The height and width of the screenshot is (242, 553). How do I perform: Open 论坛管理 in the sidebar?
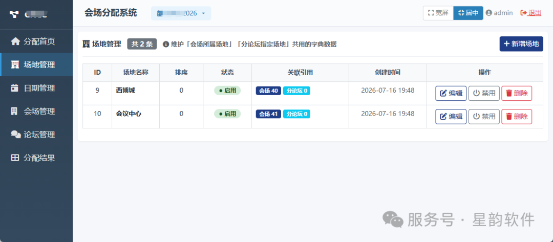[x=36, y=135]
